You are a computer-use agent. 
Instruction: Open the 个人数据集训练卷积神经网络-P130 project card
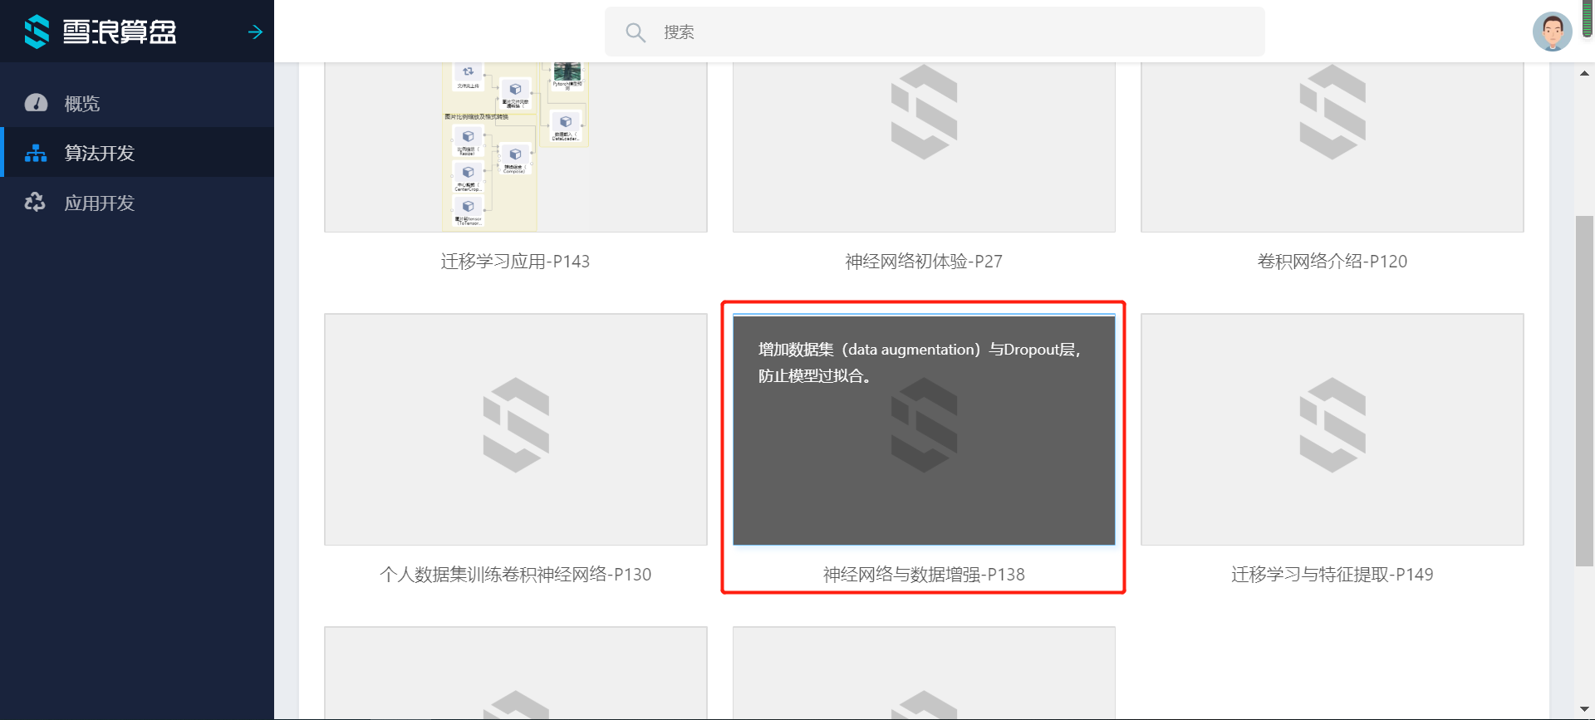pos(515,429)
